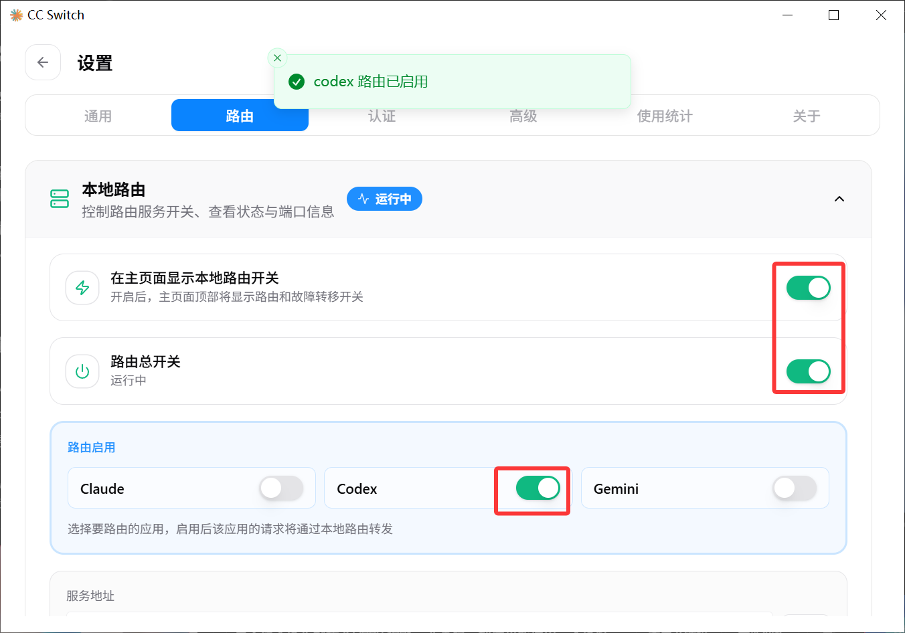Open the 使用统计 tab

665,116
